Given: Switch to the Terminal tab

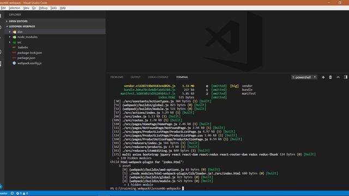Looking at the screenshot, I should (182, 77).
